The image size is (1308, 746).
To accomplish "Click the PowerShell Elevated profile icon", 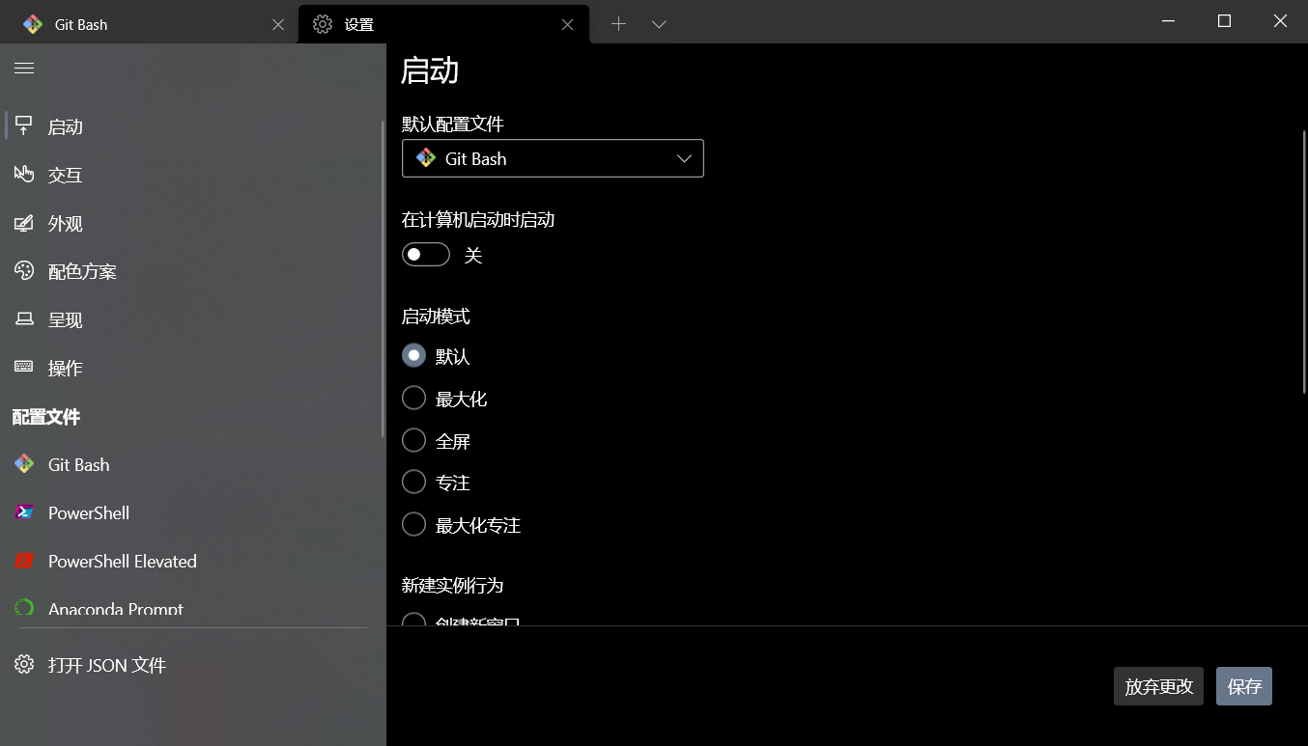I will tap(24, 561).
